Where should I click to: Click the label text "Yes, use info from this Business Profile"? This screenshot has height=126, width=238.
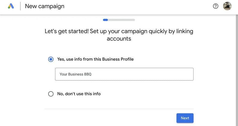(95, 59)
